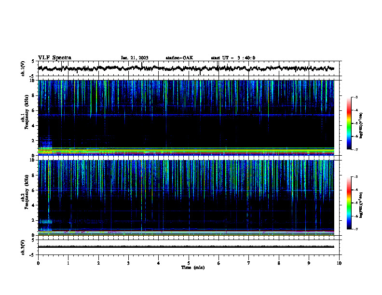The width and height of the screenshot is (382, 295).
Task: Click the Time (min) axis label
Action: click(193, 268)
